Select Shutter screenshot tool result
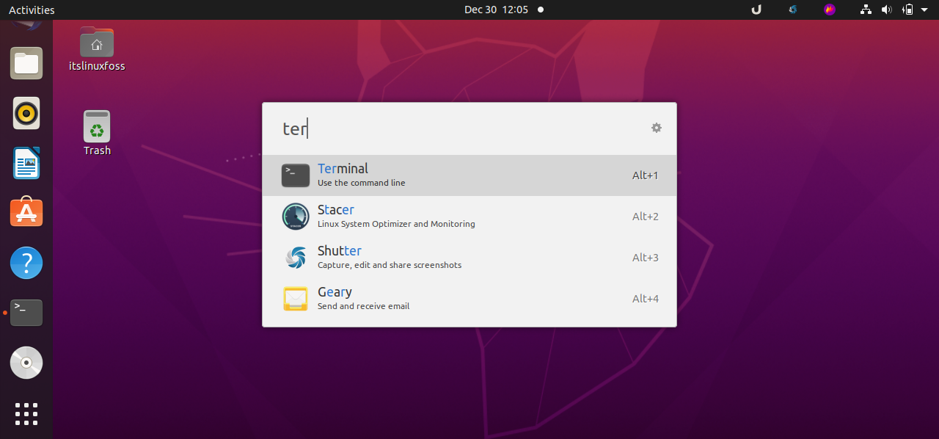 (x=469, y=258)
